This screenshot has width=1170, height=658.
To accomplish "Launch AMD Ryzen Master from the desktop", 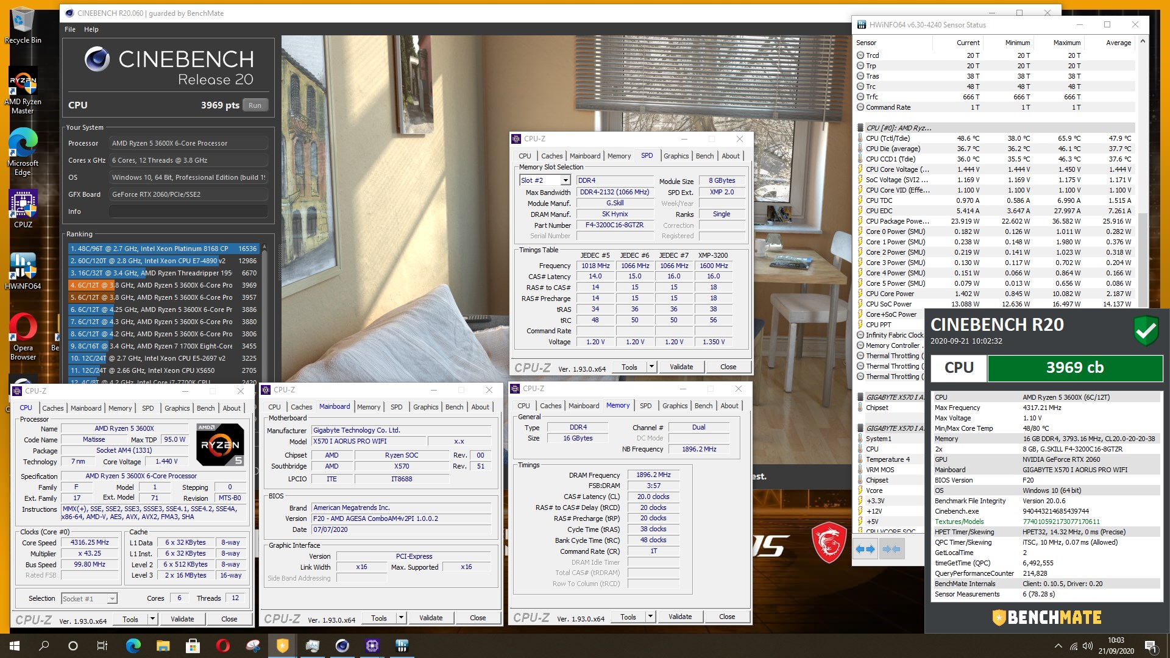I will [23, 91].
